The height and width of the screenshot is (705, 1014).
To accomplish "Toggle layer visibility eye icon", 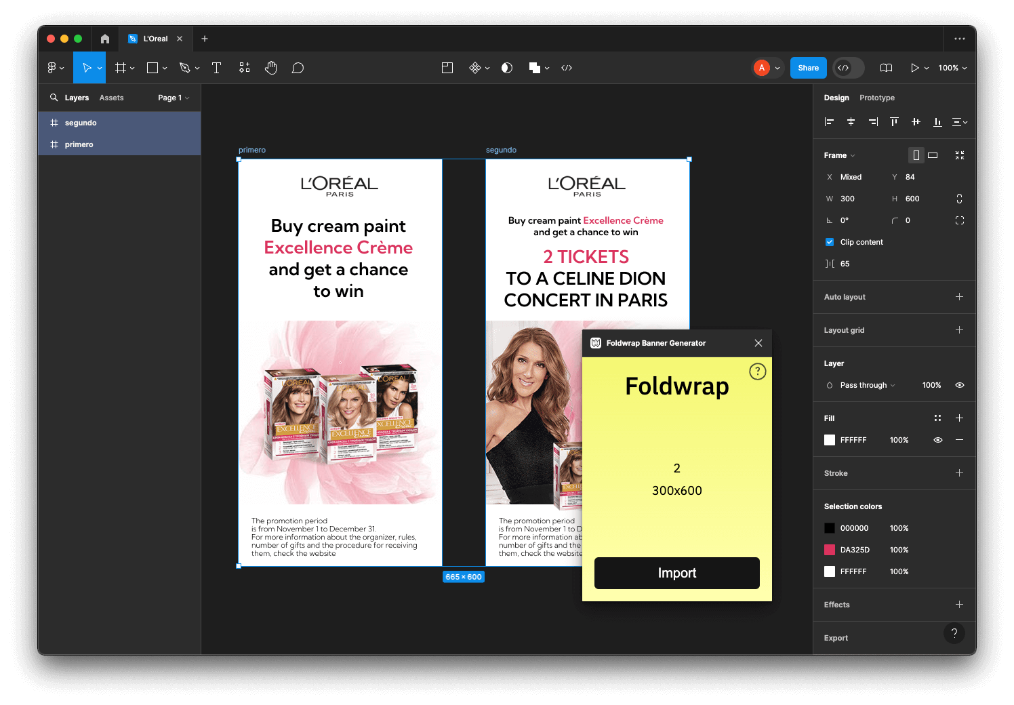I will [960, 385].
